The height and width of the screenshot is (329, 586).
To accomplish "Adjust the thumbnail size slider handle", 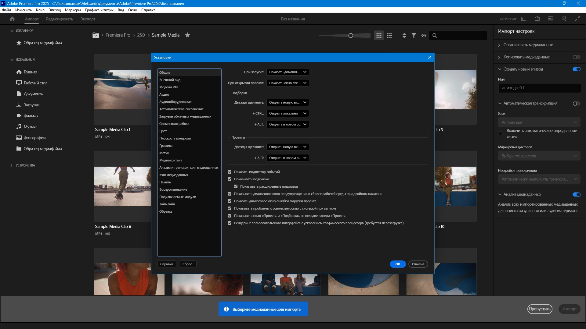I will point(351,36).
